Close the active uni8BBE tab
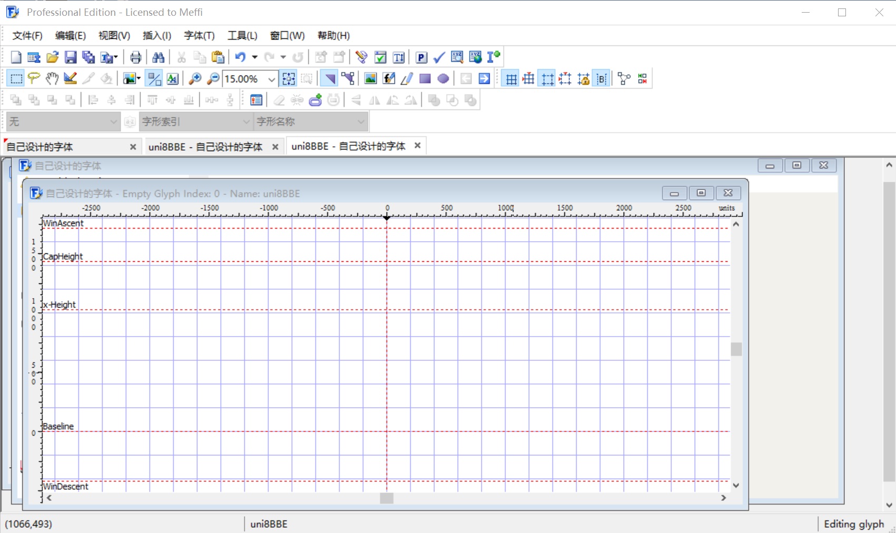Screen dimensions: 896x533 coord(418,145)
